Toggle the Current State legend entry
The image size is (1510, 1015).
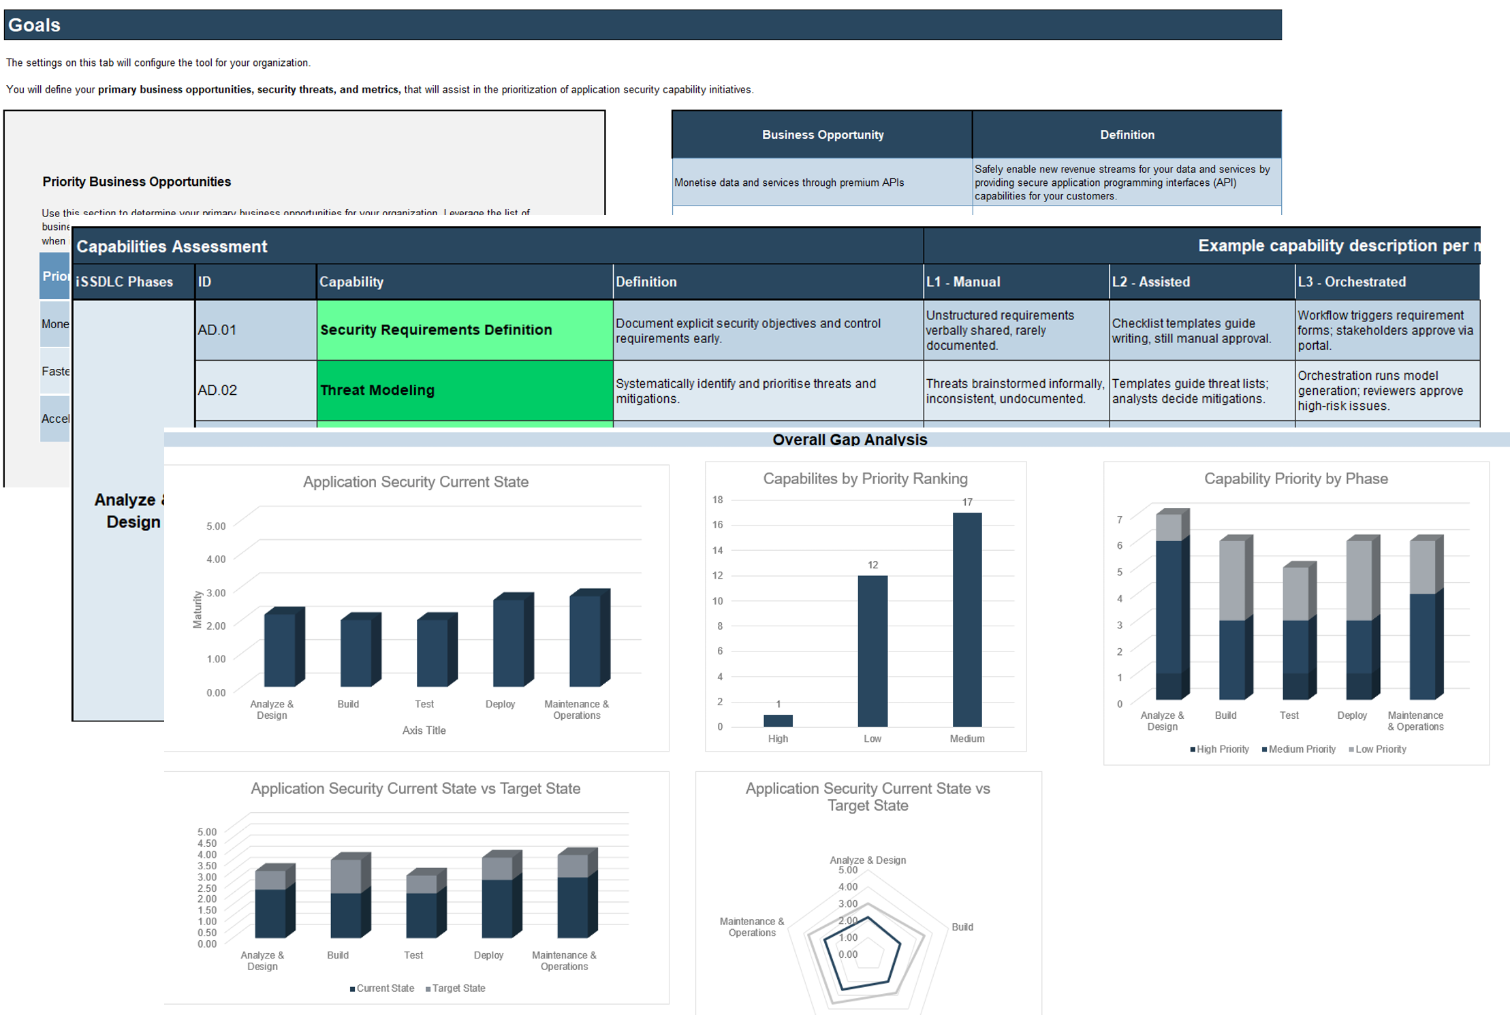(x=381, y=988)
